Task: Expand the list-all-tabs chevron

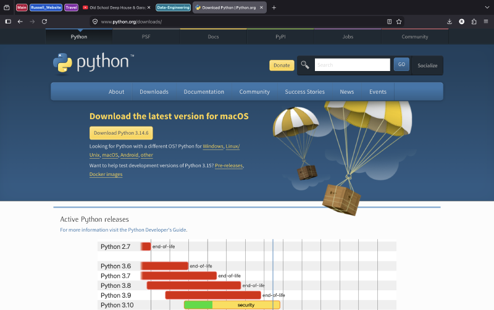Action: [487, 7]
